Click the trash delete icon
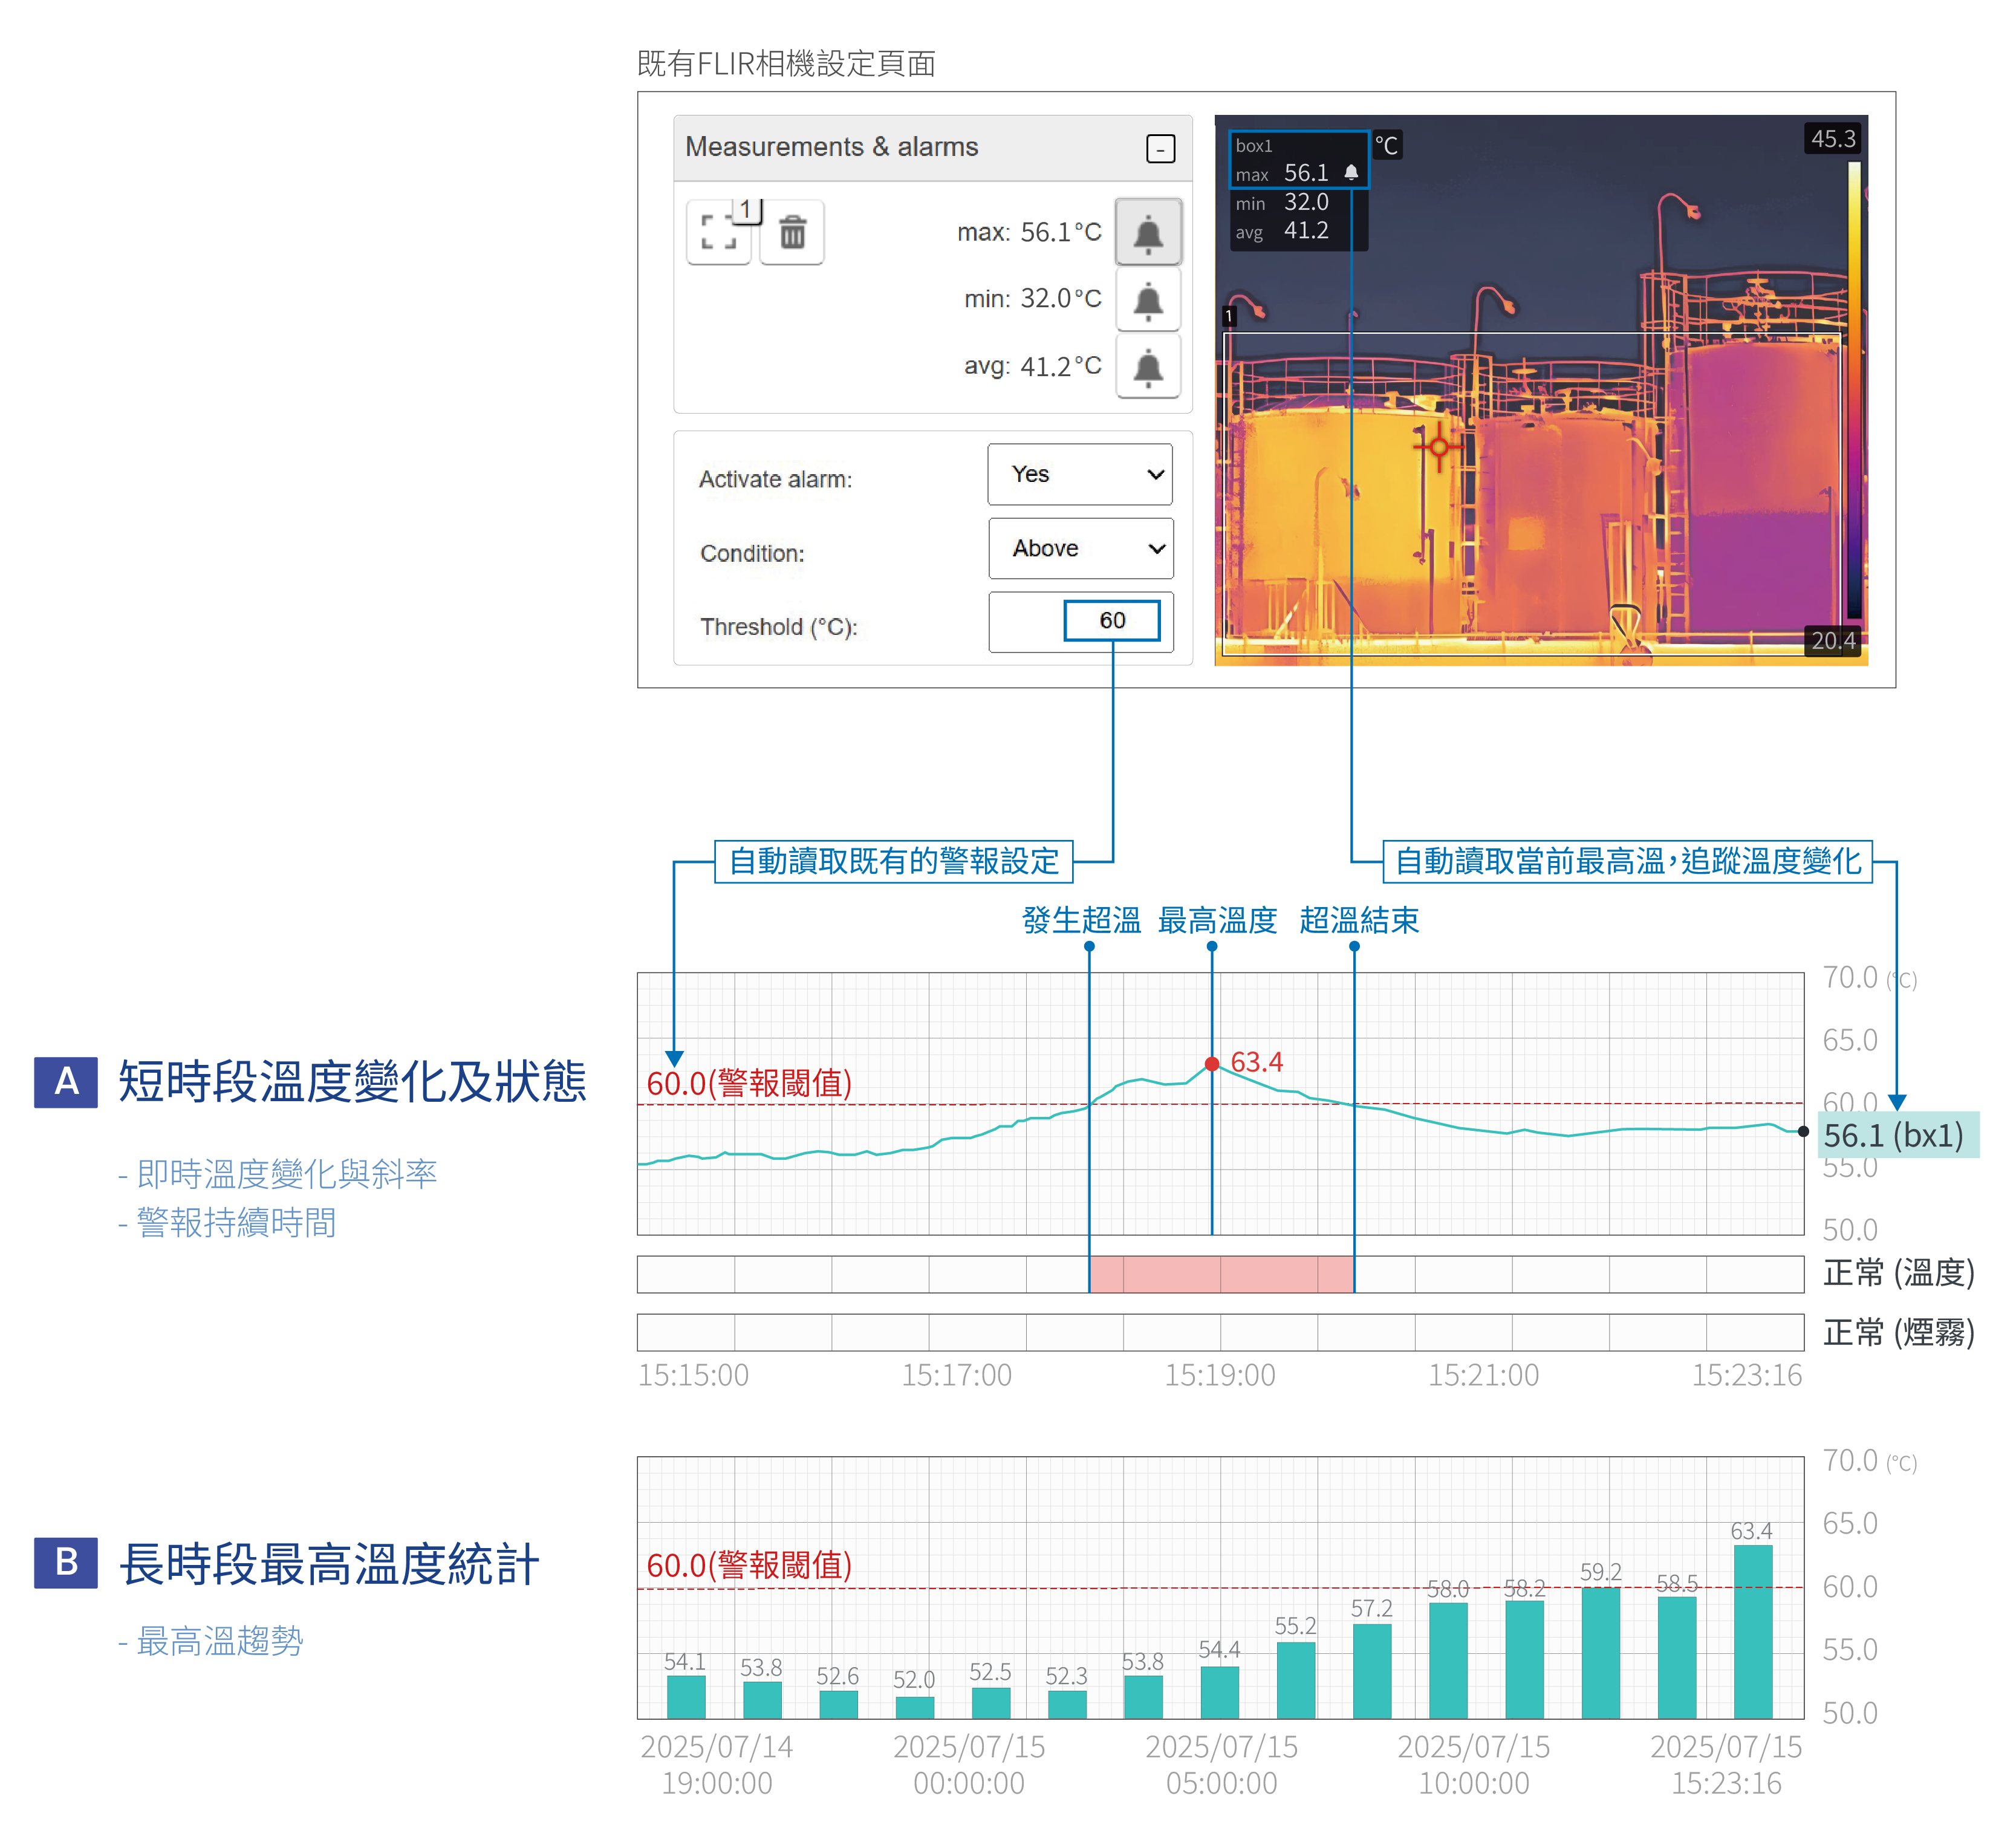Viewport: 2016px width, 1848px height. [792, 232]
